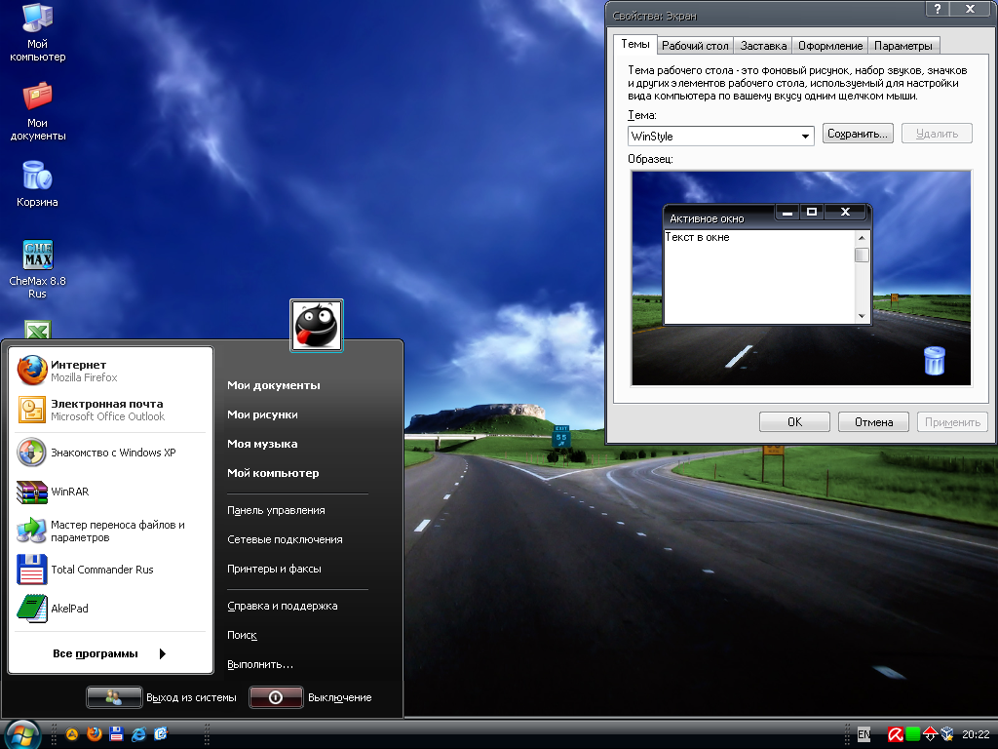The height and width of the screenshot is (749, 998).
Task: Click the taskbar clock showing 20:22
Action: point(975,734)
